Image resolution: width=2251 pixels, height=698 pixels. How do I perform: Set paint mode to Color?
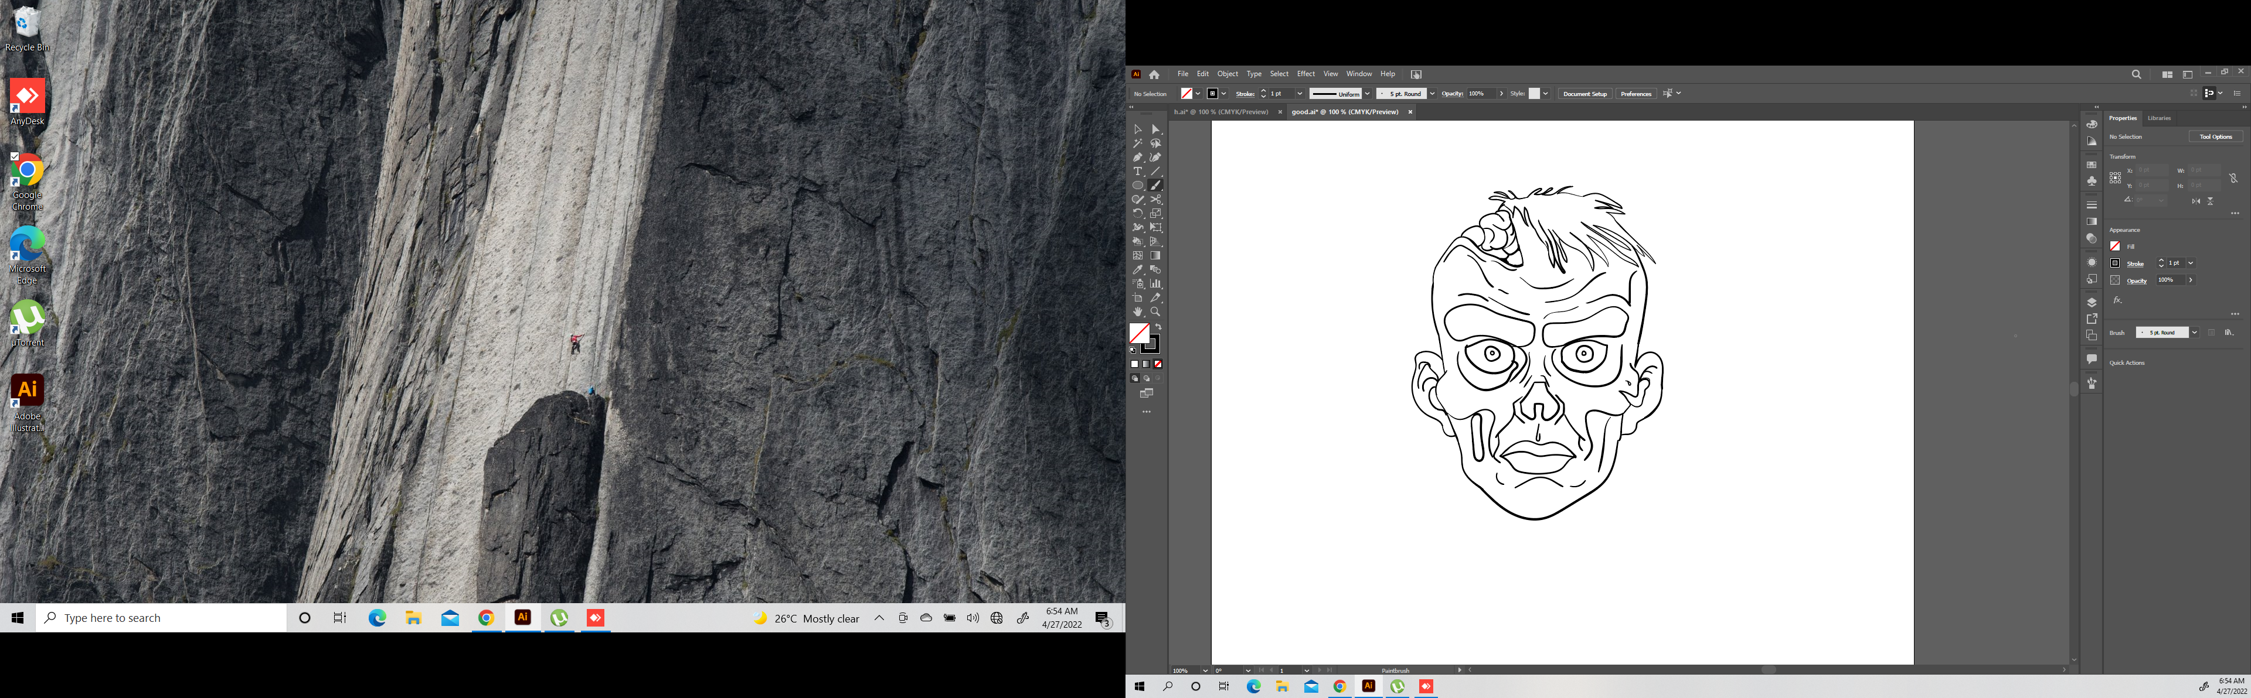coord(1135,364)
